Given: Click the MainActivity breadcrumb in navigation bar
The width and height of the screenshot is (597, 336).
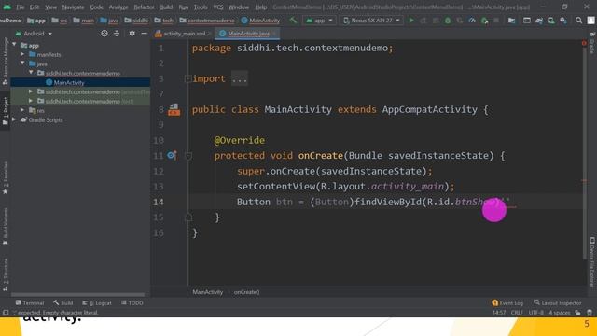Looking at the screenshot, I should pos(260,21).
